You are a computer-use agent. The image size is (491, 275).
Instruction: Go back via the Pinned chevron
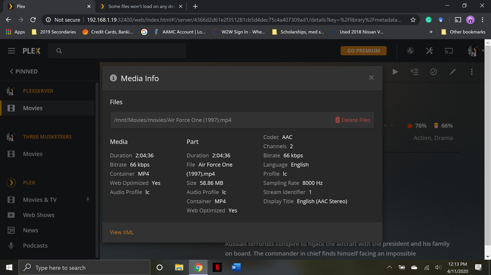click(24, 72)
